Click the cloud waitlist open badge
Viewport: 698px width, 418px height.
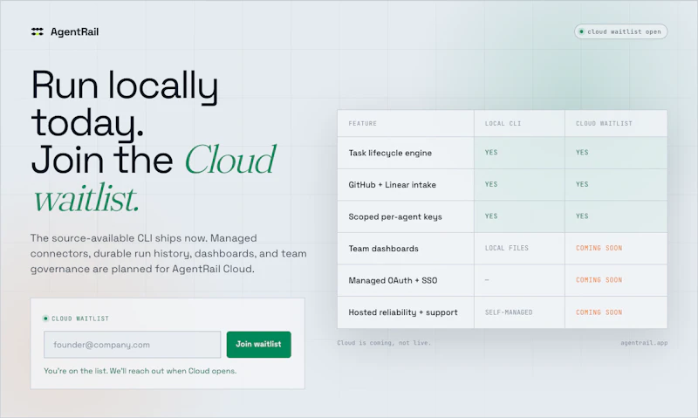tap(620, 31)
